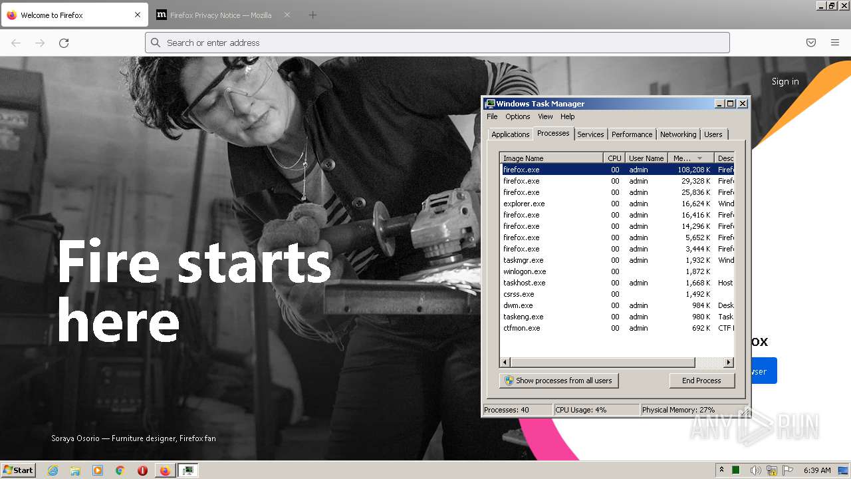Select the dwm.exe process row
Screen dimensions: 851x479
pyautogui.click(x=618, y=305)
